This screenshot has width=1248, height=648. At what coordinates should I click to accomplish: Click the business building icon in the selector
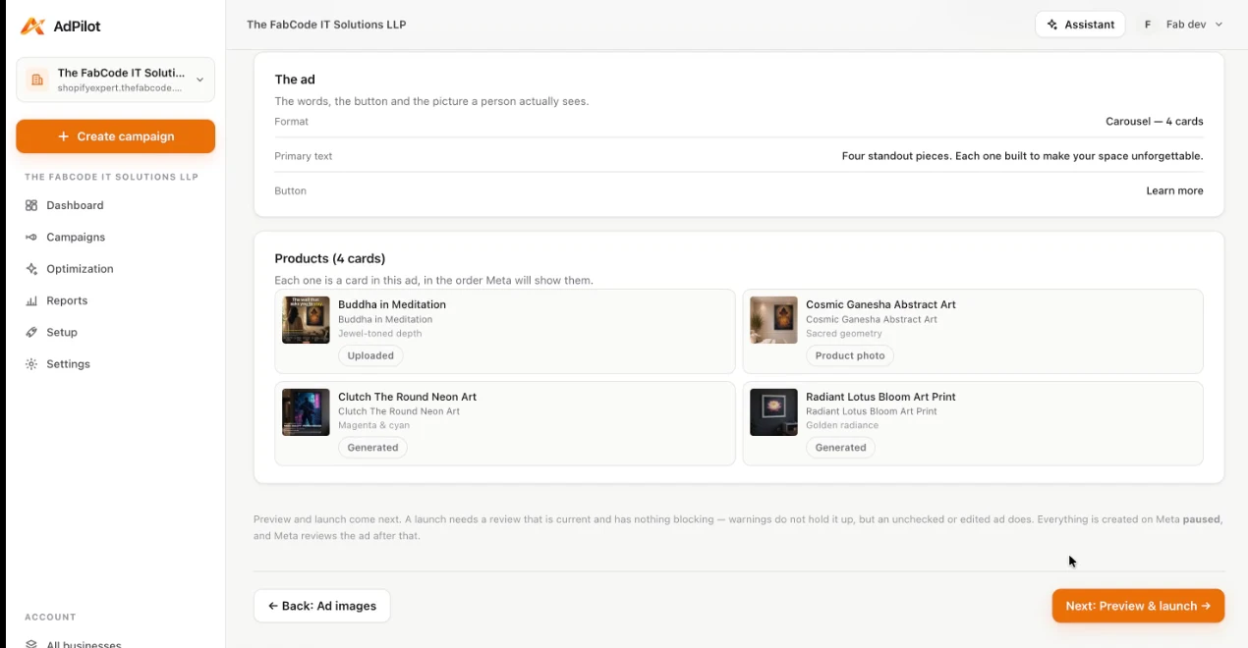click(37, 80)
